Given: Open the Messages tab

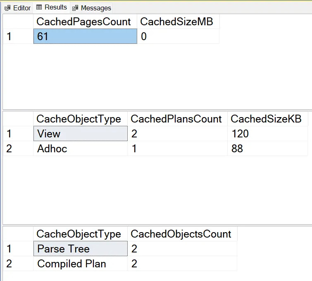Looking at the screenshot, I should tap(91, 8).
